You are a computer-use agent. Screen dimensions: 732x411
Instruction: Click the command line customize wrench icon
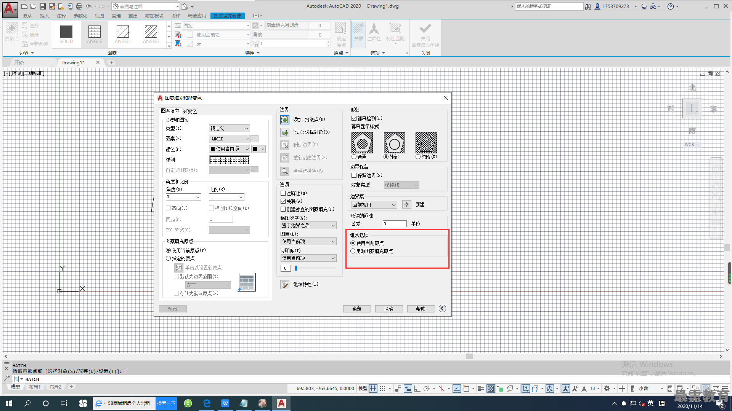coord(6,379)
